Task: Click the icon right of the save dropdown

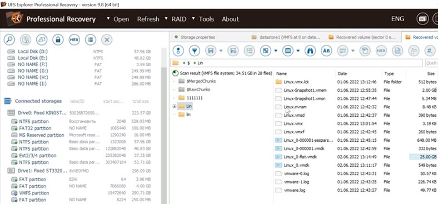Action: (x=233, y=51)
